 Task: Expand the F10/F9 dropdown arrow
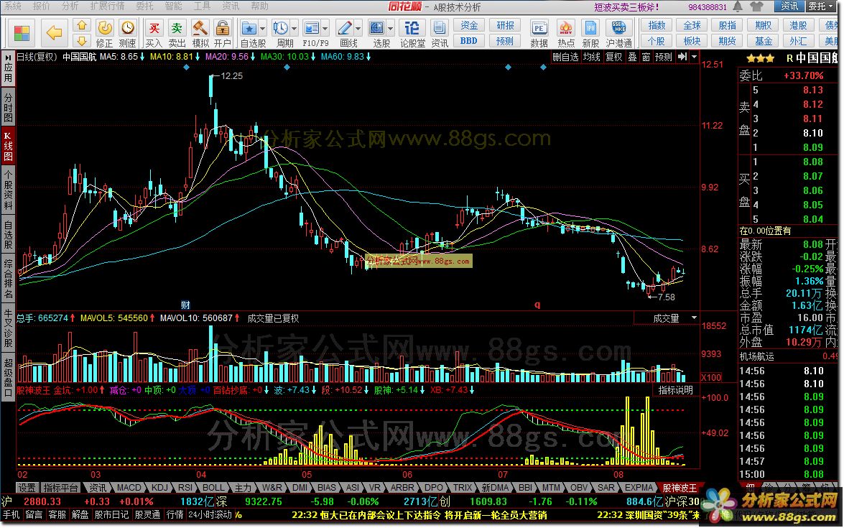pyautogui.click(x=325, y=28)
